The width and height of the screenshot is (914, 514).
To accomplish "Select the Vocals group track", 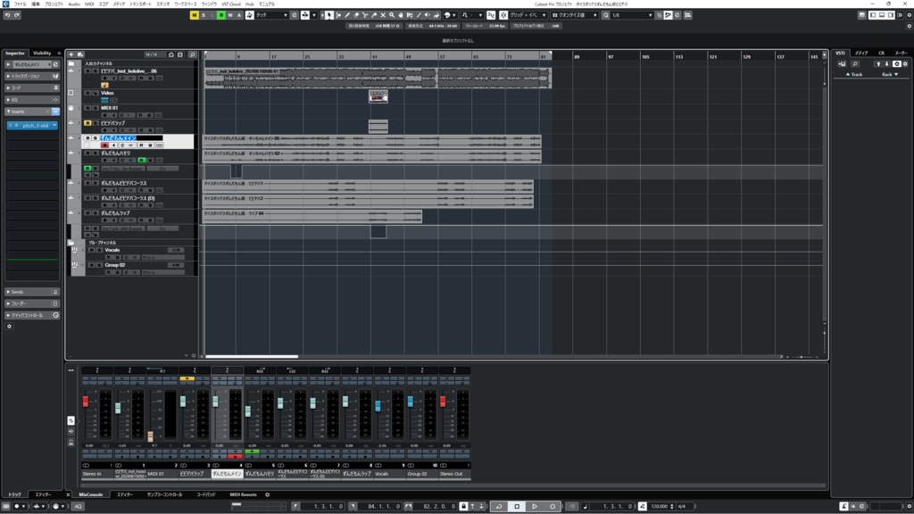I will point(112,250).
